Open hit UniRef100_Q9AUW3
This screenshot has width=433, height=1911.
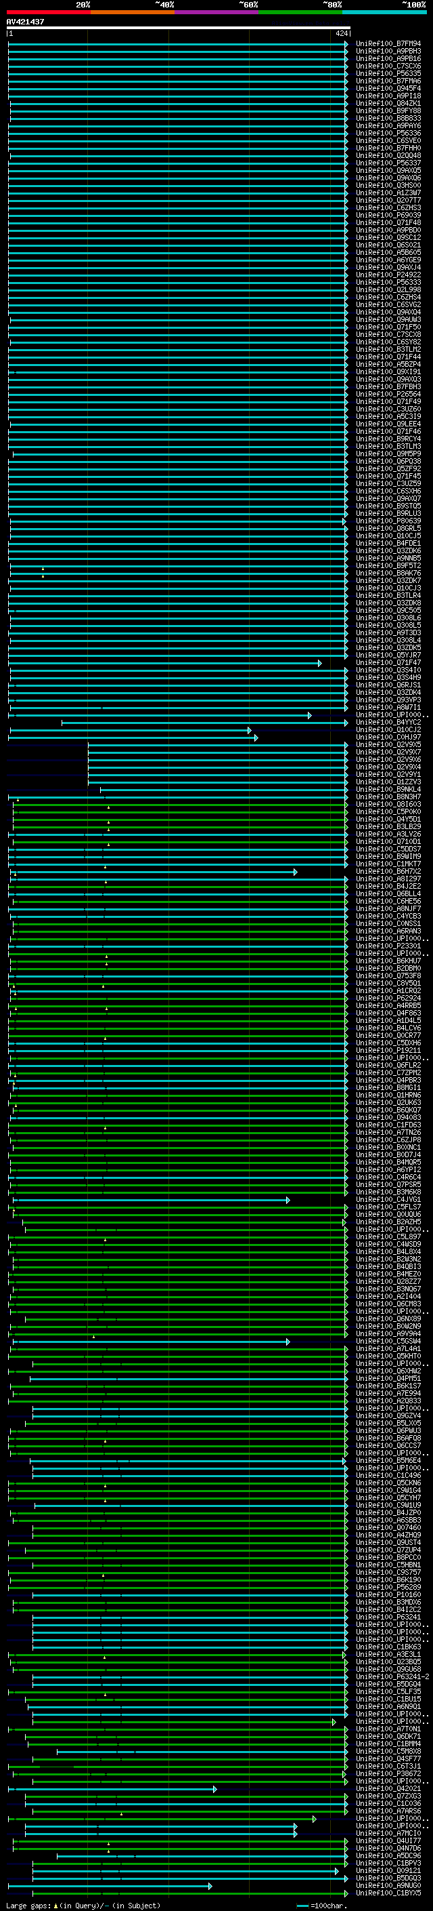coord(388,320)
